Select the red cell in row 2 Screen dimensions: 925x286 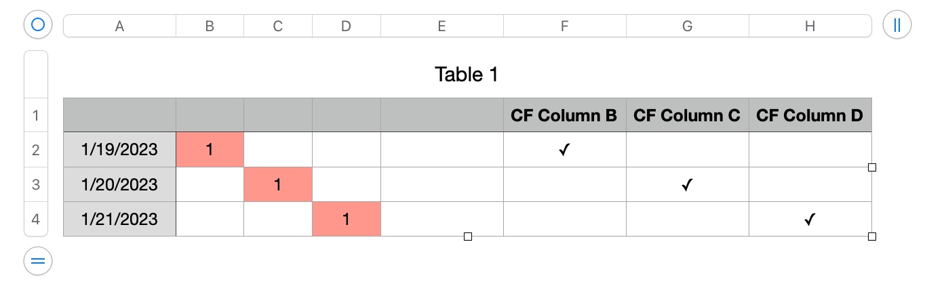tap(210, 150)
